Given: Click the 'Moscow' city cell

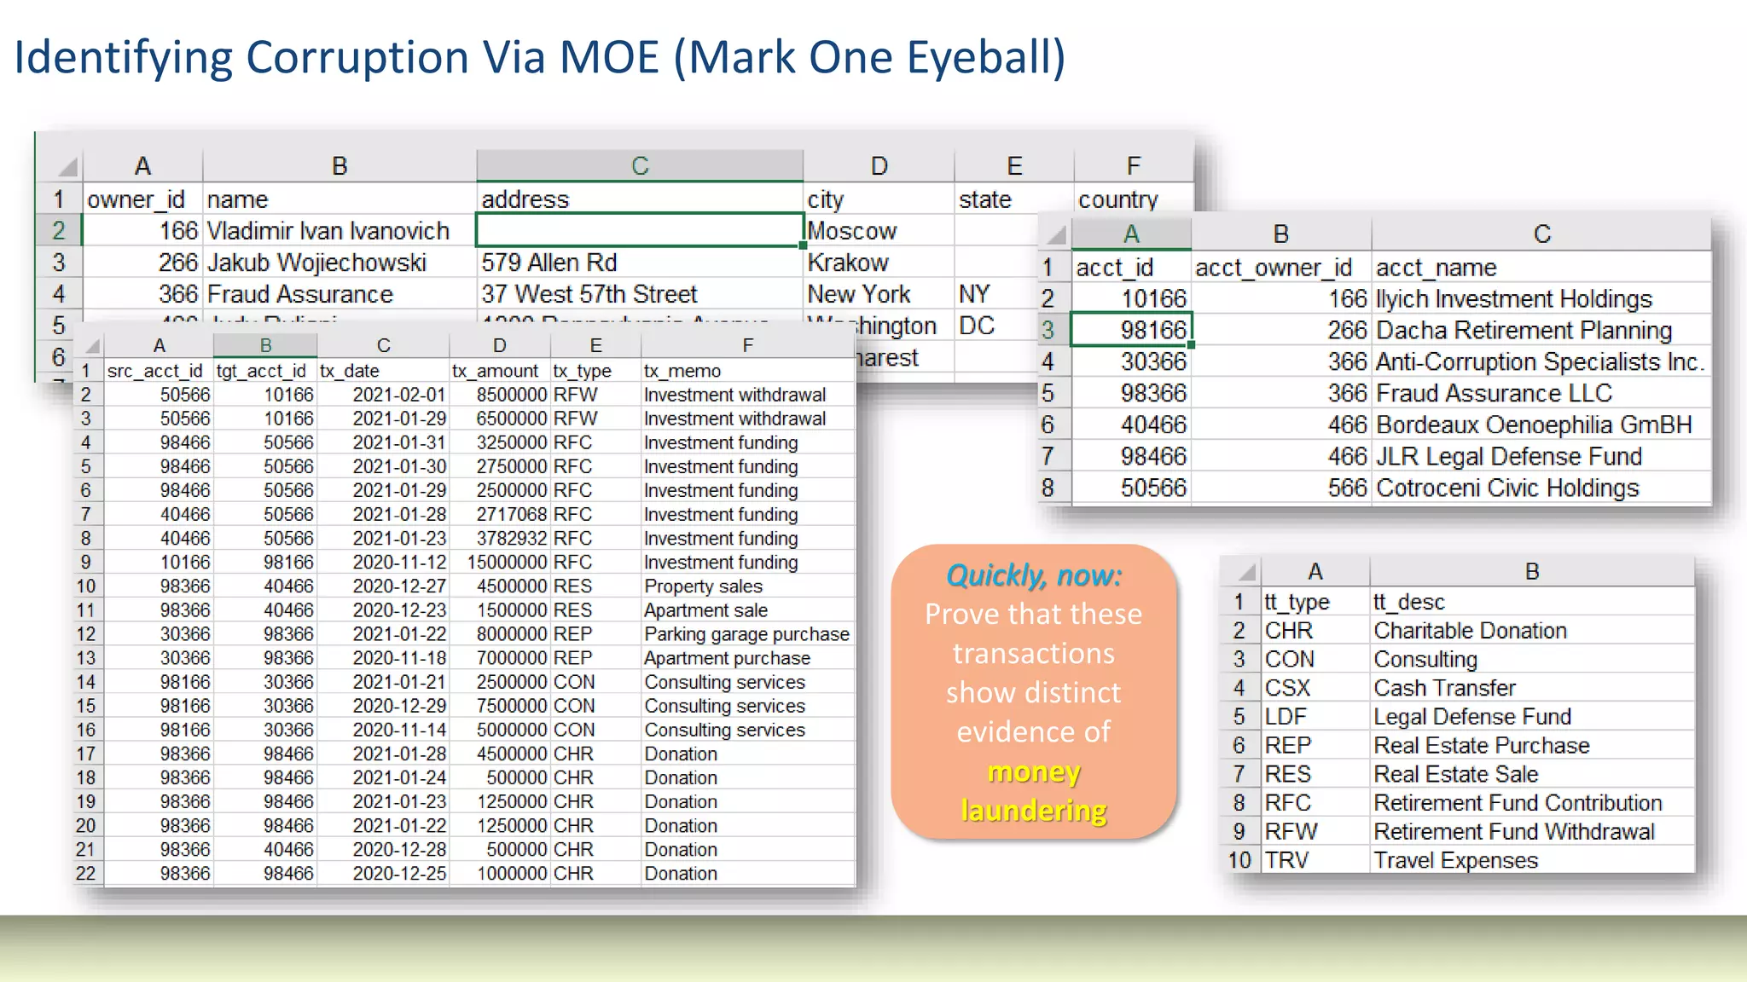Looking at the screenshot, I should [879, 230].
